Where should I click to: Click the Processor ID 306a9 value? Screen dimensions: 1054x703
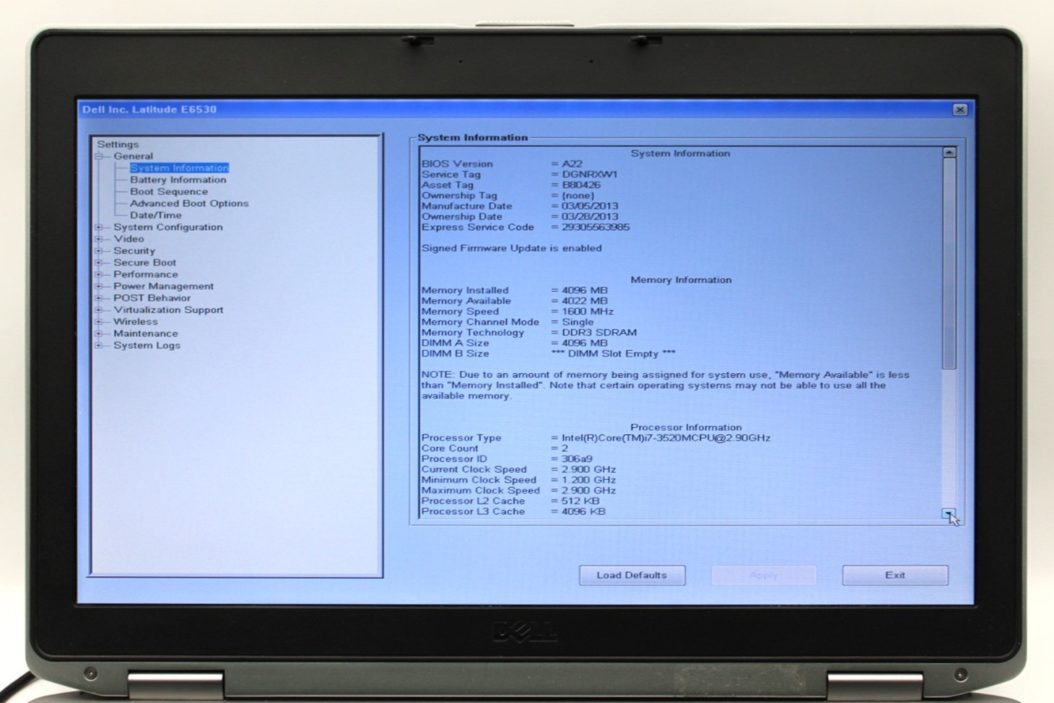(577, 459)
